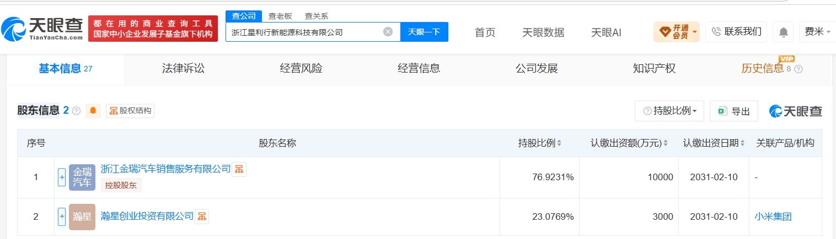Click the help question mark beside 股东信息
This screenshot has width=836, height=239.
pyautogui.click(x=77, y=111)
